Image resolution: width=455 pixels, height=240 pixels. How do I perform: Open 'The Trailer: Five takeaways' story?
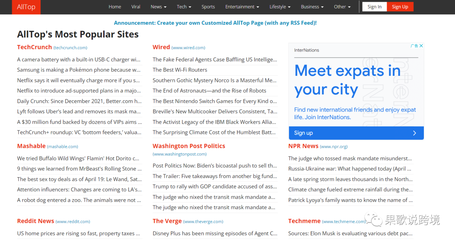(215, 176)
